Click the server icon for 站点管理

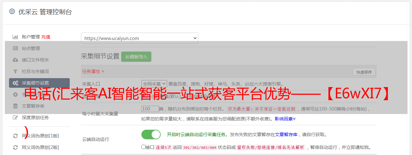click(15, 48)
